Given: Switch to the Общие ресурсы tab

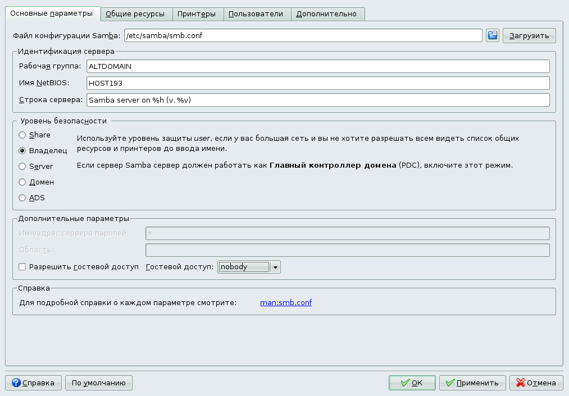Looking at the screenshot, I should [x=136, y=13].
